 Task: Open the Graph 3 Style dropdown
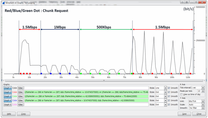click(x=161, y=96)
